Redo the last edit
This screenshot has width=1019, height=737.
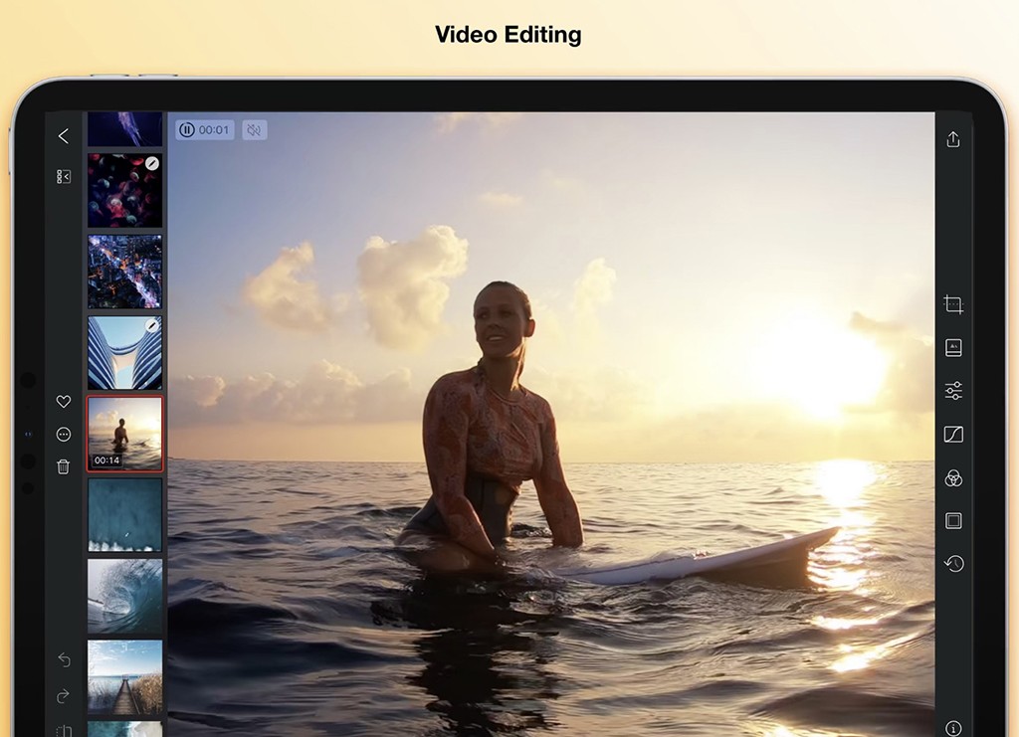tap(64, 696)
